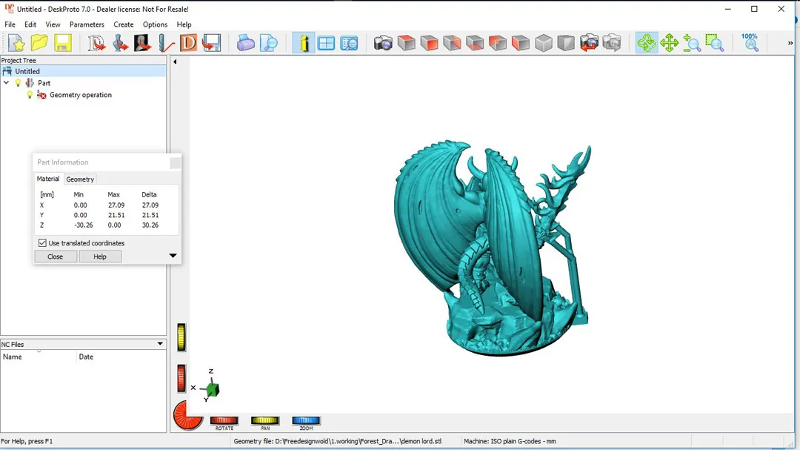Select Geometry operation in the tree
The image size is (800, 450).
point(81,95)
